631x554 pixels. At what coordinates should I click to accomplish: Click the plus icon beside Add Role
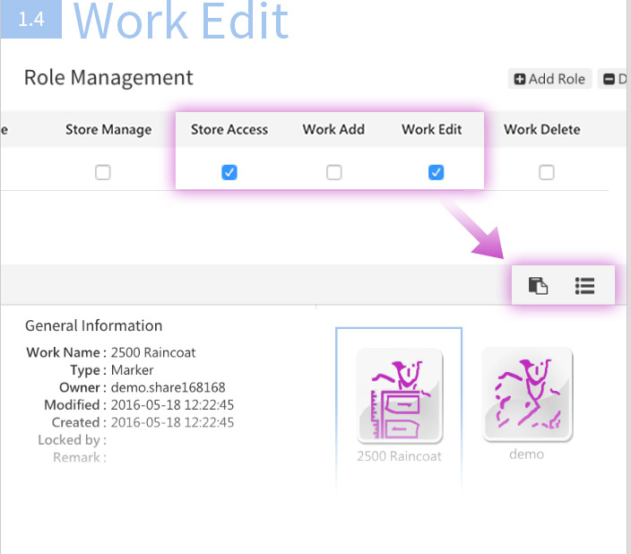click(519, 79)
